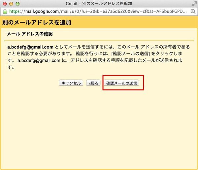
Task: Click the bold a.bcdefg@gmail.com address
Action: [x=30, y=47]
